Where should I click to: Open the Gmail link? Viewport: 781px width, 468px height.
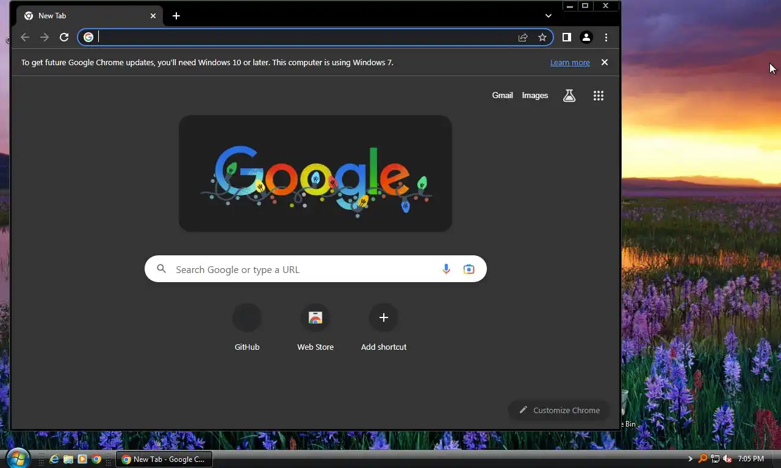(x=503, y=95)
